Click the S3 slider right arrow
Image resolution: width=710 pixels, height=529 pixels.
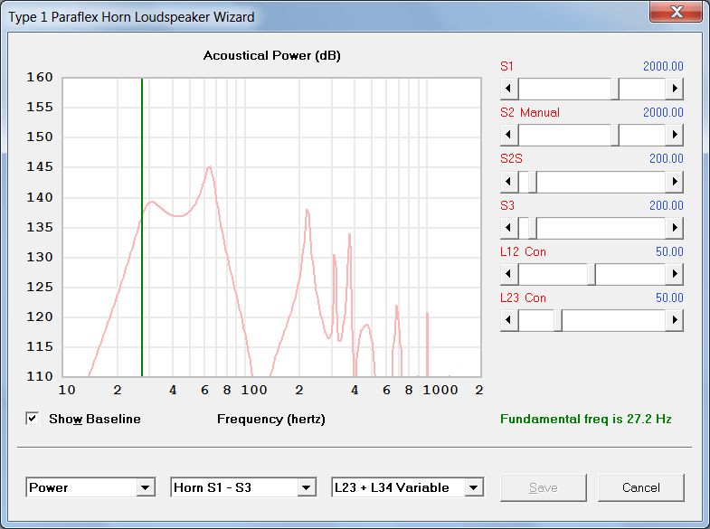674,228
